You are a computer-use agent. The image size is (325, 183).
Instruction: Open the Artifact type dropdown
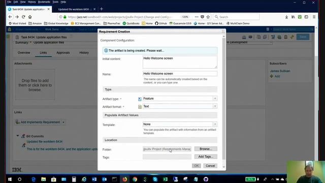(x=215, y=99)
